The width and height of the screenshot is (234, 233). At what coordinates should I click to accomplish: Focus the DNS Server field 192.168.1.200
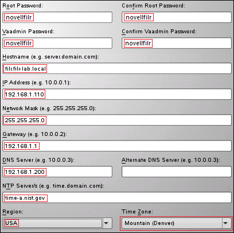click(57, 172)
